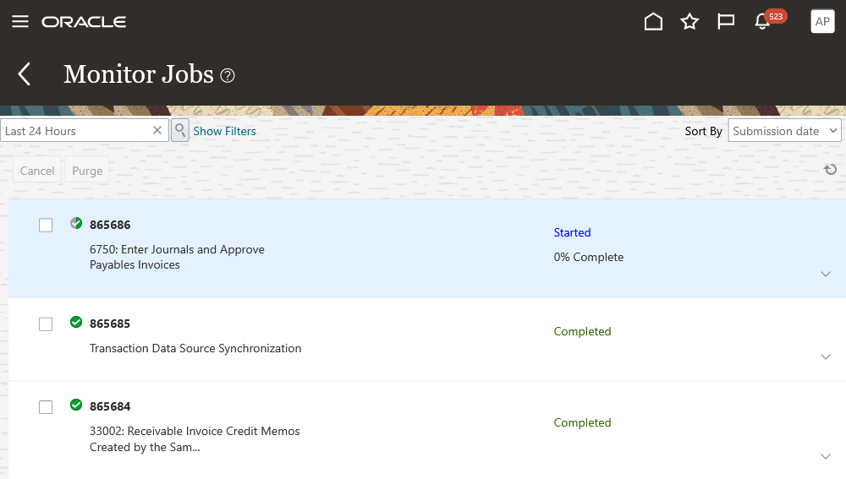Open the hamburger navigation menu

[x=20, y=21]
